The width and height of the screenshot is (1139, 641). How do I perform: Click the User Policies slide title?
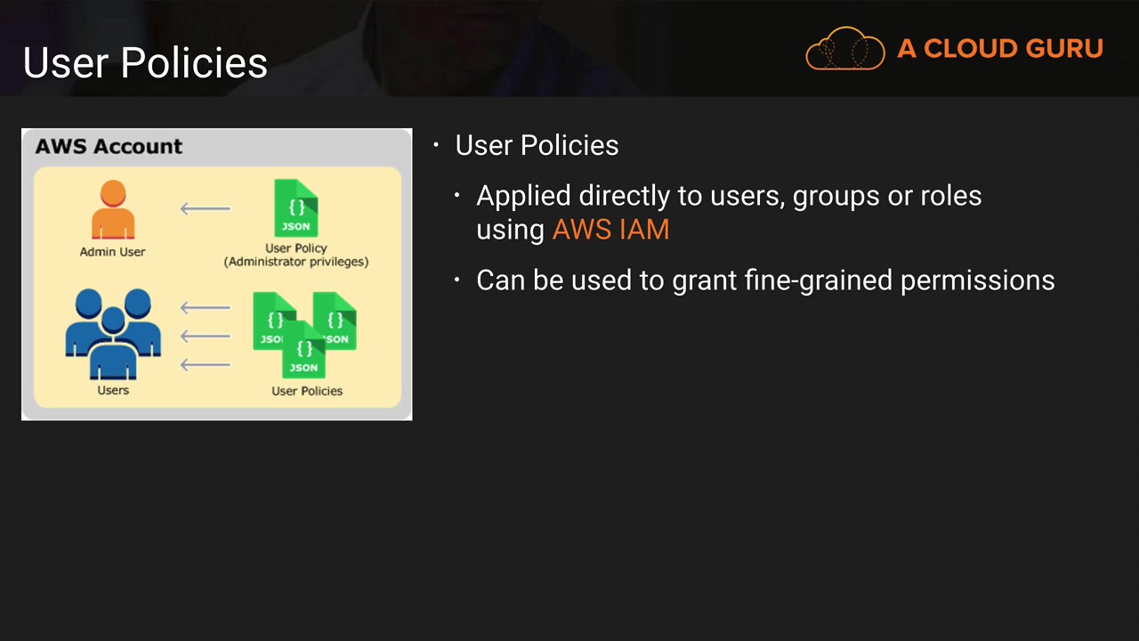click(x=145, y=62)
